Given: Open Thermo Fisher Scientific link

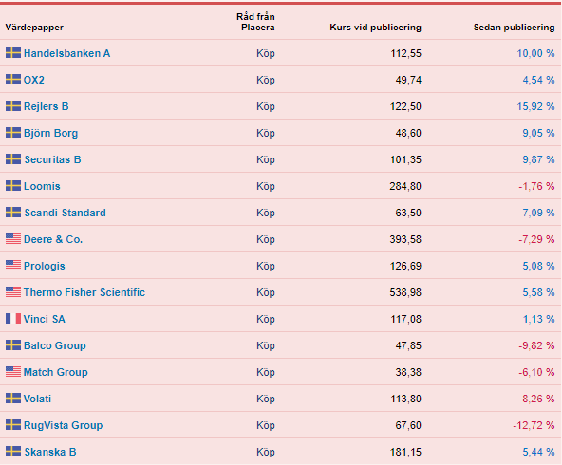Looking at the screenshot, I should tap(84, 292).
